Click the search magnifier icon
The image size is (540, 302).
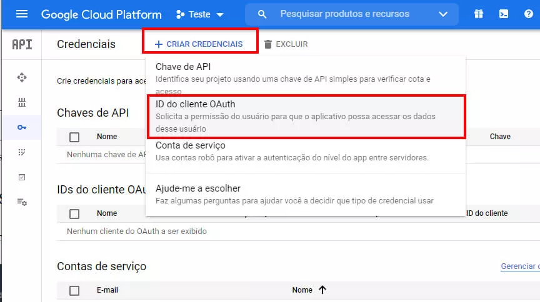[x=262, y=14]
